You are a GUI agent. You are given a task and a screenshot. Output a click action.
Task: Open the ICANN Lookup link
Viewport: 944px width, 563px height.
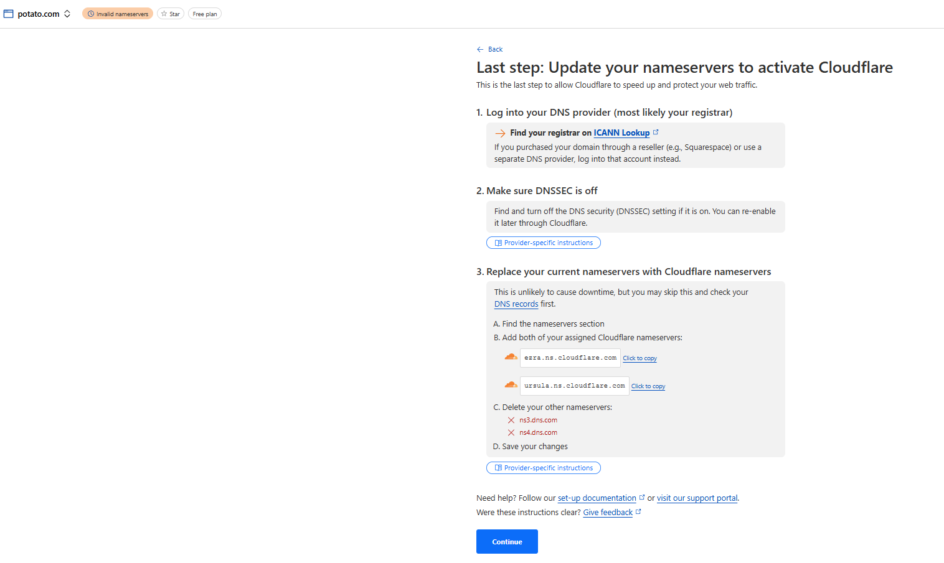621,133
